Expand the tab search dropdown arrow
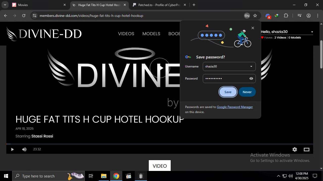 pyautogui.click(x=5, y=5)
